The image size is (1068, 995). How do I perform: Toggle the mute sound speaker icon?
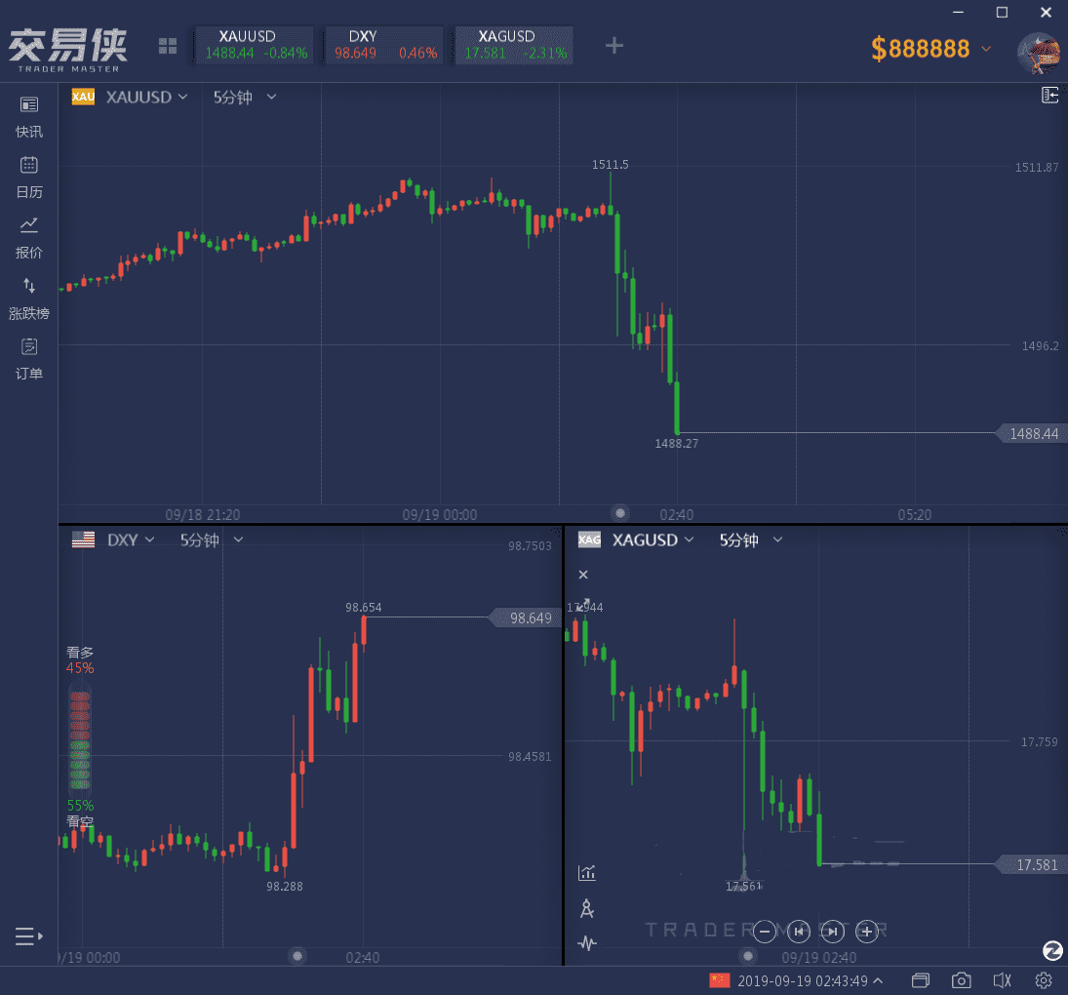(x=1002, y=980)
